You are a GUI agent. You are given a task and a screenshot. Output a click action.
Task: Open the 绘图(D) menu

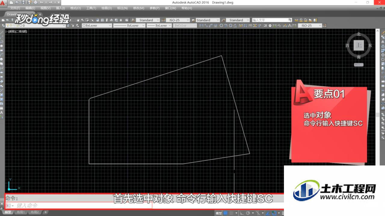tap(106, 8)
